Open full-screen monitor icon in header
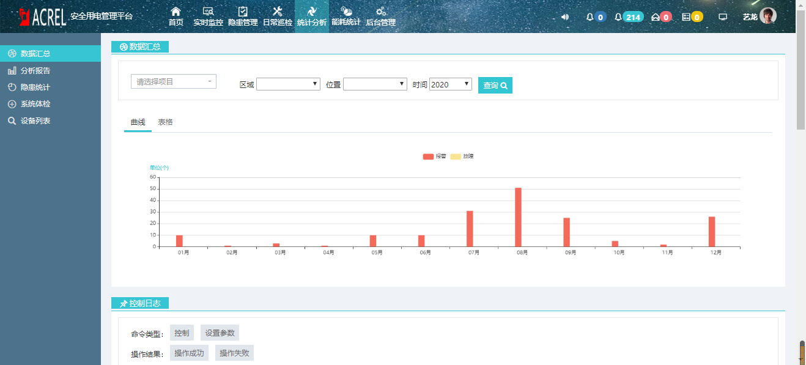This screenshot has width=806, height=365. (x=723, y=17)
